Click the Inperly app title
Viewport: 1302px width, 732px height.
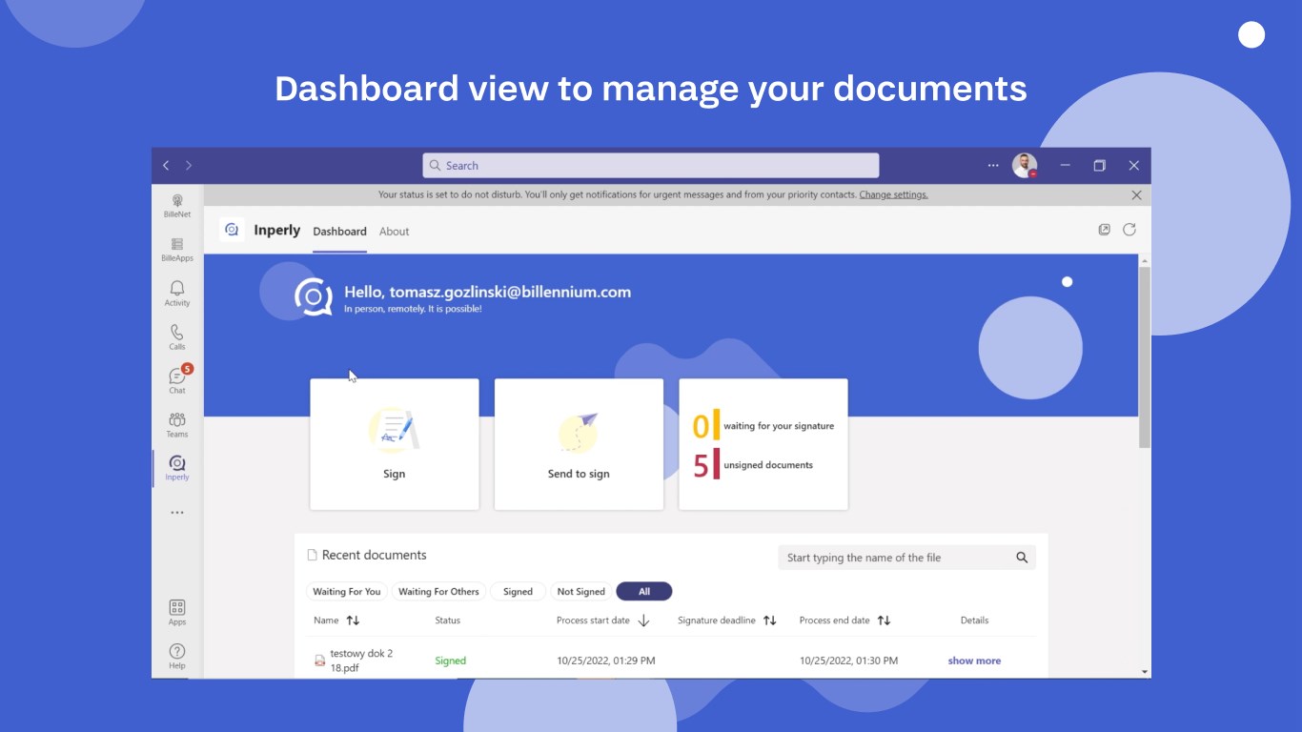[277, 230]
